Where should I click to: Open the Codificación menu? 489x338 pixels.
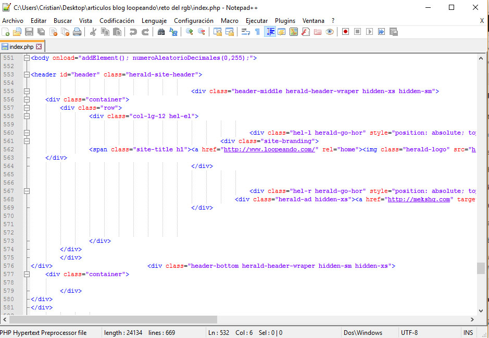(117, 21)
